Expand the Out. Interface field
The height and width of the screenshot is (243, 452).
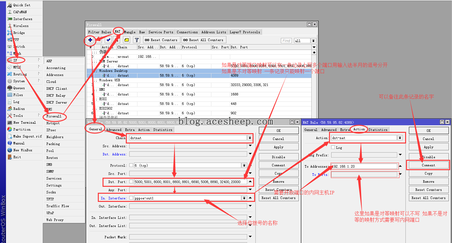(250, 206)
